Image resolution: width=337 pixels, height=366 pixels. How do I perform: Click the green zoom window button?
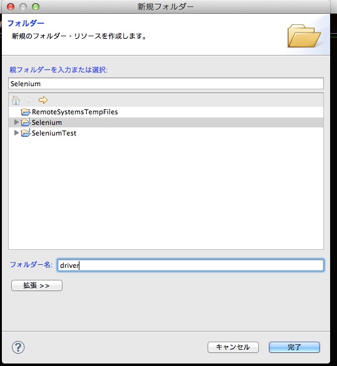pyautogui.click(x=36, y=7)
